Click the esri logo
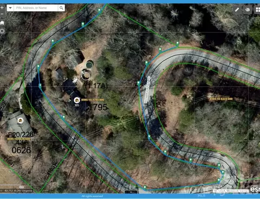 pos(255,189)
